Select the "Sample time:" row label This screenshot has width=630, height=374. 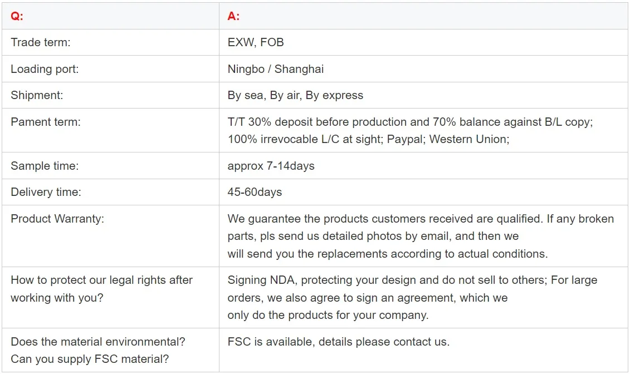(x=45, y=166)
